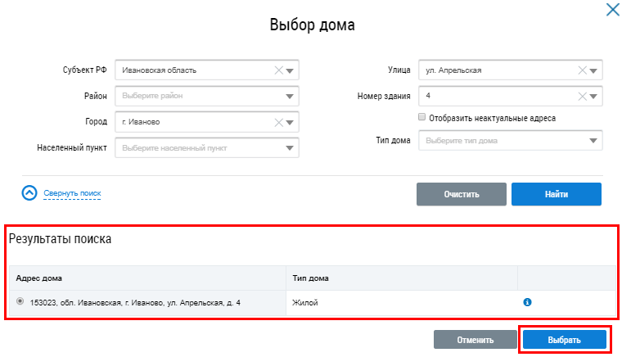This screenshot has width=622, height=357.
Task: Clear the Субъект РФ field with X icon
Action: pyautogui.click(x=279, y=70)
